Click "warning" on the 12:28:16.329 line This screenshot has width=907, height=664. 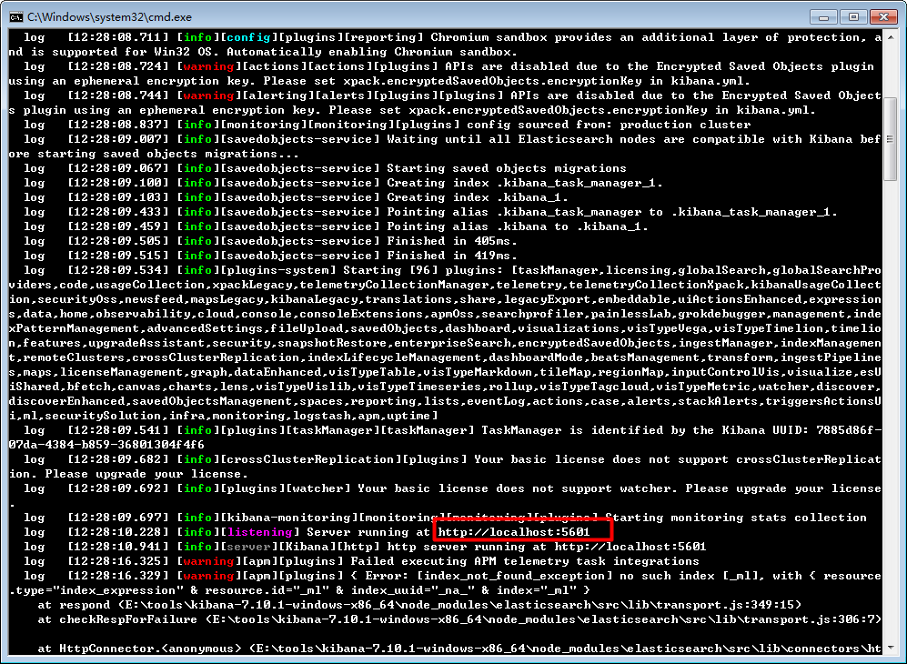coord(208,576)
